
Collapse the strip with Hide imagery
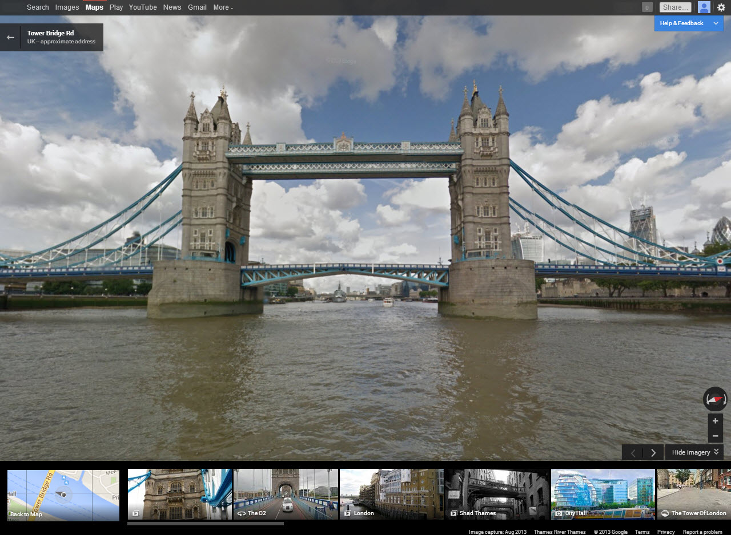click(x=694, y=452)
